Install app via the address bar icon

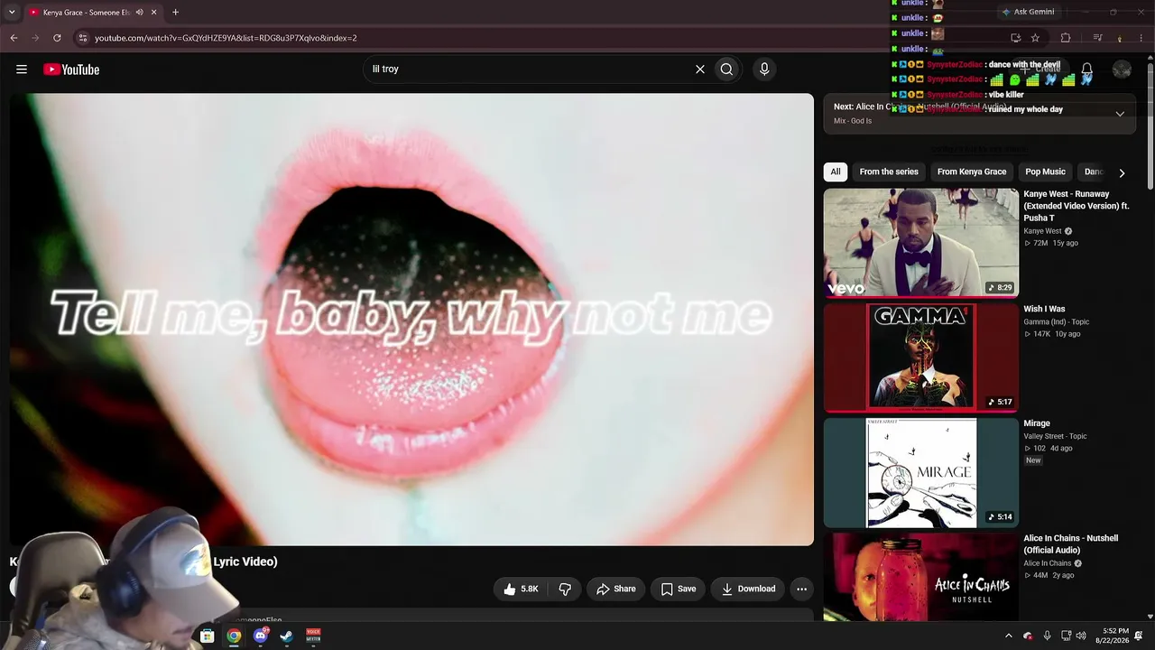coord(1016,38)
